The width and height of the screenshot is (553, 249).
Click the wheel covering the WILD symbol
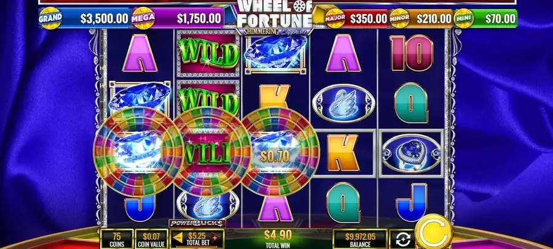point(208,151)
